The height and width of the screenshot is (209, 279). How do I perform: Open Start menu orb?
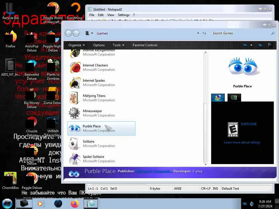coord(7,204)
